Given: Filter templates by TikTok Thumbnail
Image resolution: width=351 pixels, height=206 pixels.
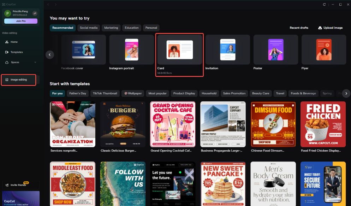Looking at the screenshot, I should (105, 93).
